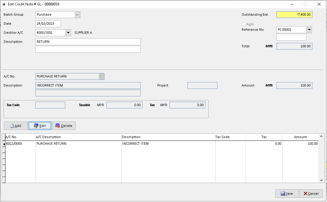Screen dimensions: 327x202
Task: Click the line Amount MYR field
Action: coord(294,85)
